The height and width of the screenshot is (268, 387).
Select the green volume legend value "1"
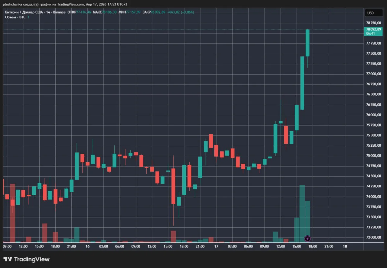tap(28, 17)
